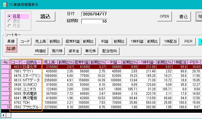
Task: Sort by 経常利益 key button
Action: click(x=73, y=41)
